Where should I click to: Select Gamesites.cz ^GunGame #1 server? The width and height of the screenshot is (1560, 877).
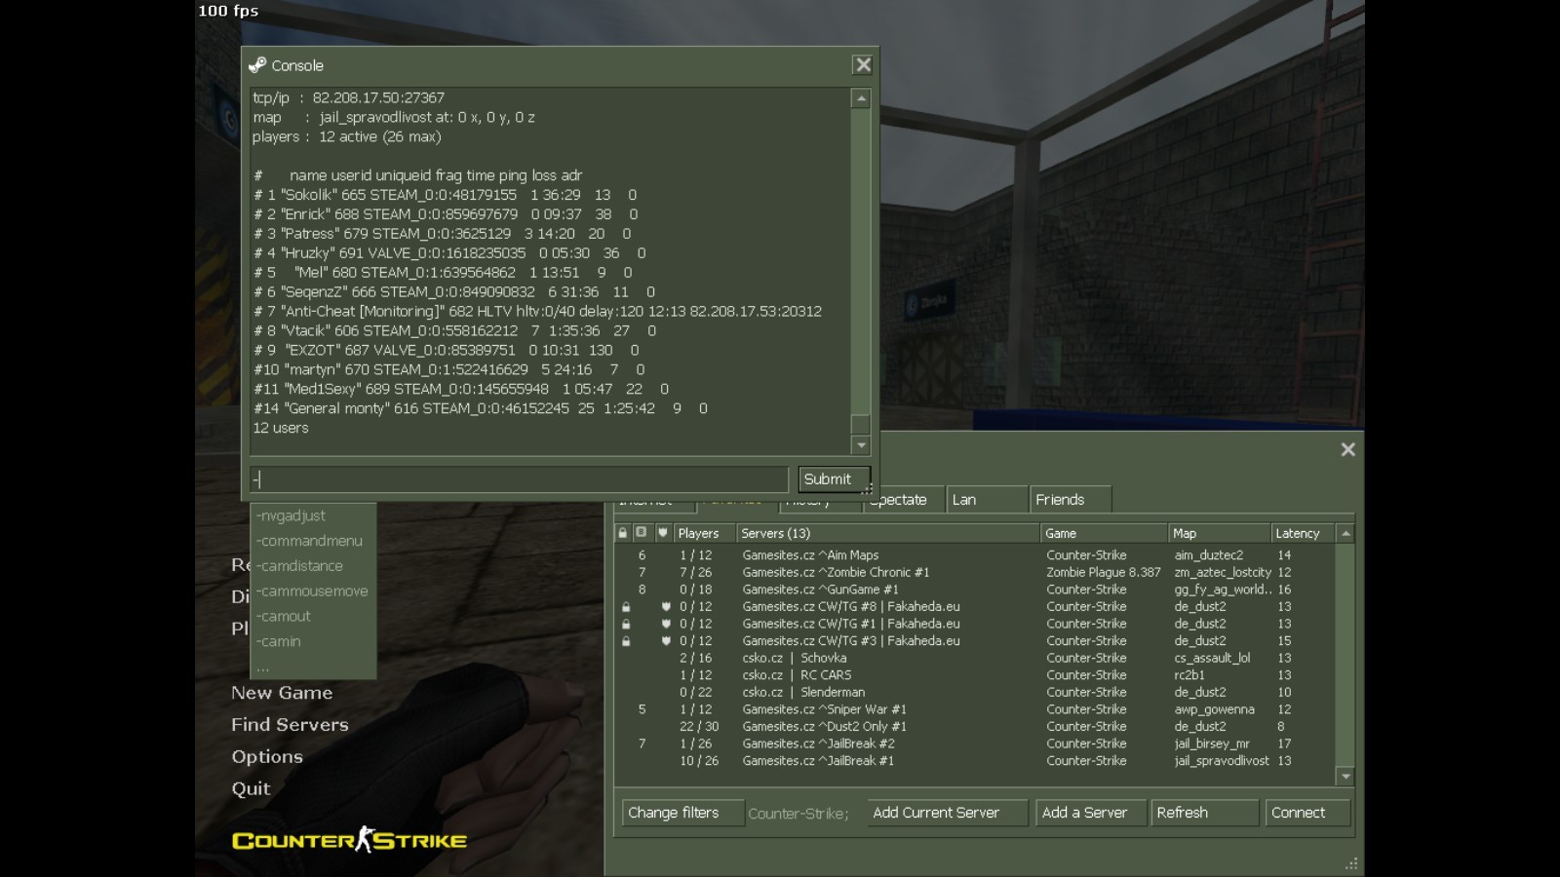[x=975, y=590]
